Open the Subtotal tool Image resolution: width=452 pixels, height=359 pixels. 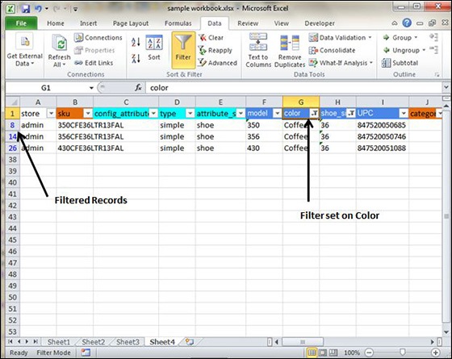point(400,63)
